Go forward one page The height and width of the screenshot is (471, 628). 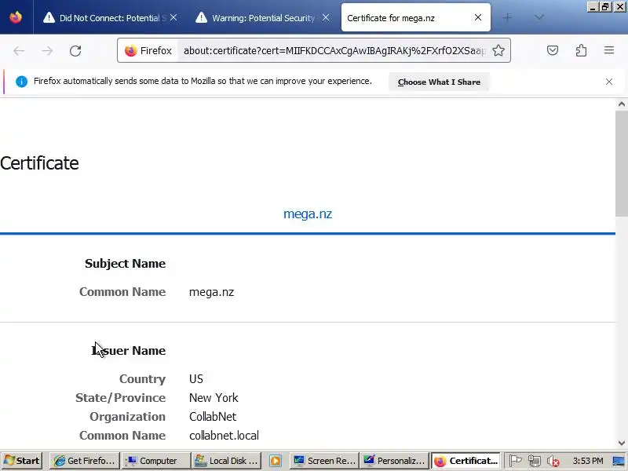tap(47, 51)
